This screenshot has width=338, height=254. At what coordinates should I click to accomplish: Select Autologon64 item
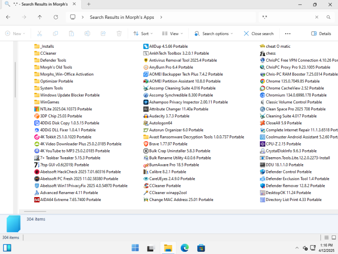coord(158,123)
